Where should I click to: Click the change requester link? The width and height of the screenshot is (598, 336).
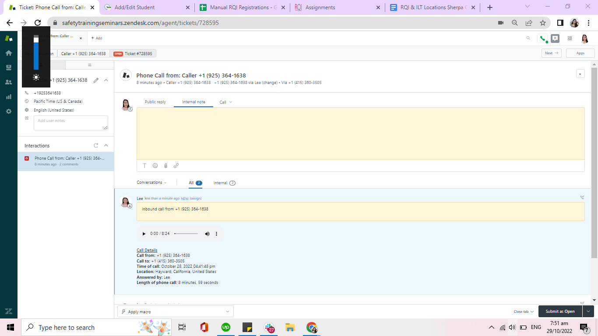pos(270,83)
